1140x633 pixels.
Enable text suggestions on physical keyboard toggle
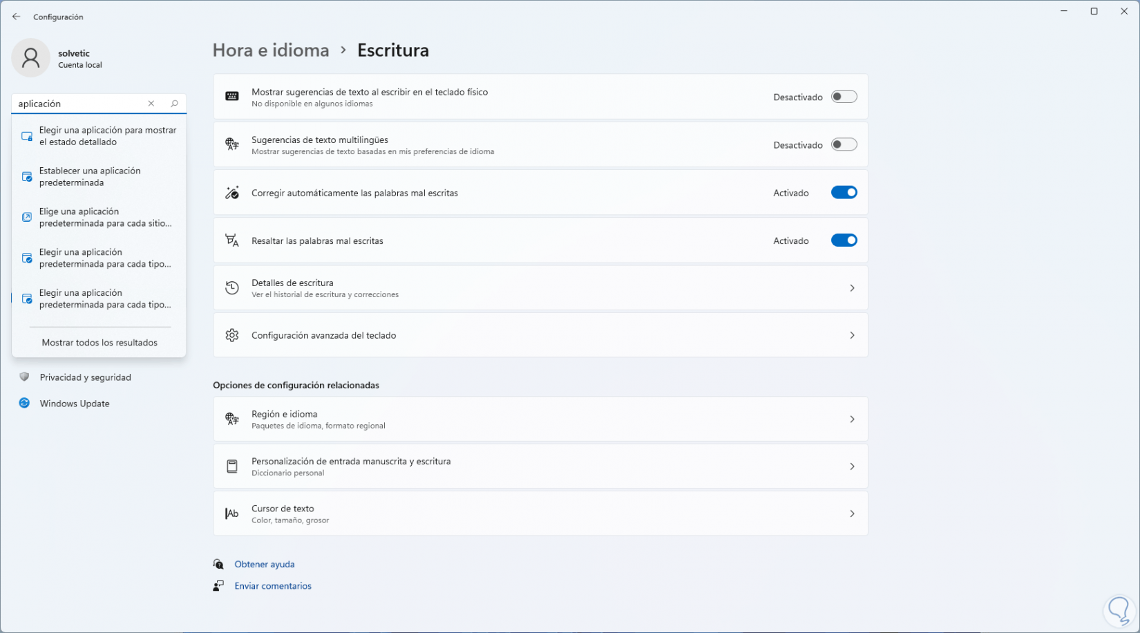[844, 97]
